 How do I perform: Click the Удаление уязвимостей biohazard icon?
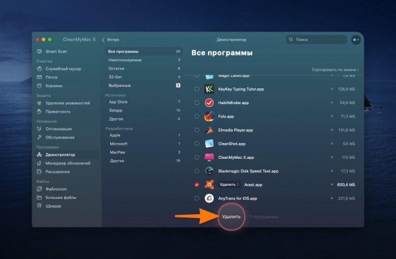click(x=39, y=103)
